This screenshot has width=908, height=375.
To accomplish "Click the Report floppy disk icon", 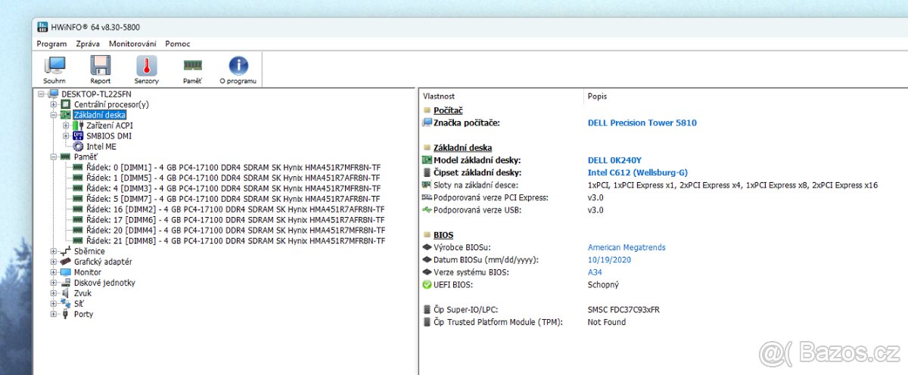I will (x=100, y=66).
